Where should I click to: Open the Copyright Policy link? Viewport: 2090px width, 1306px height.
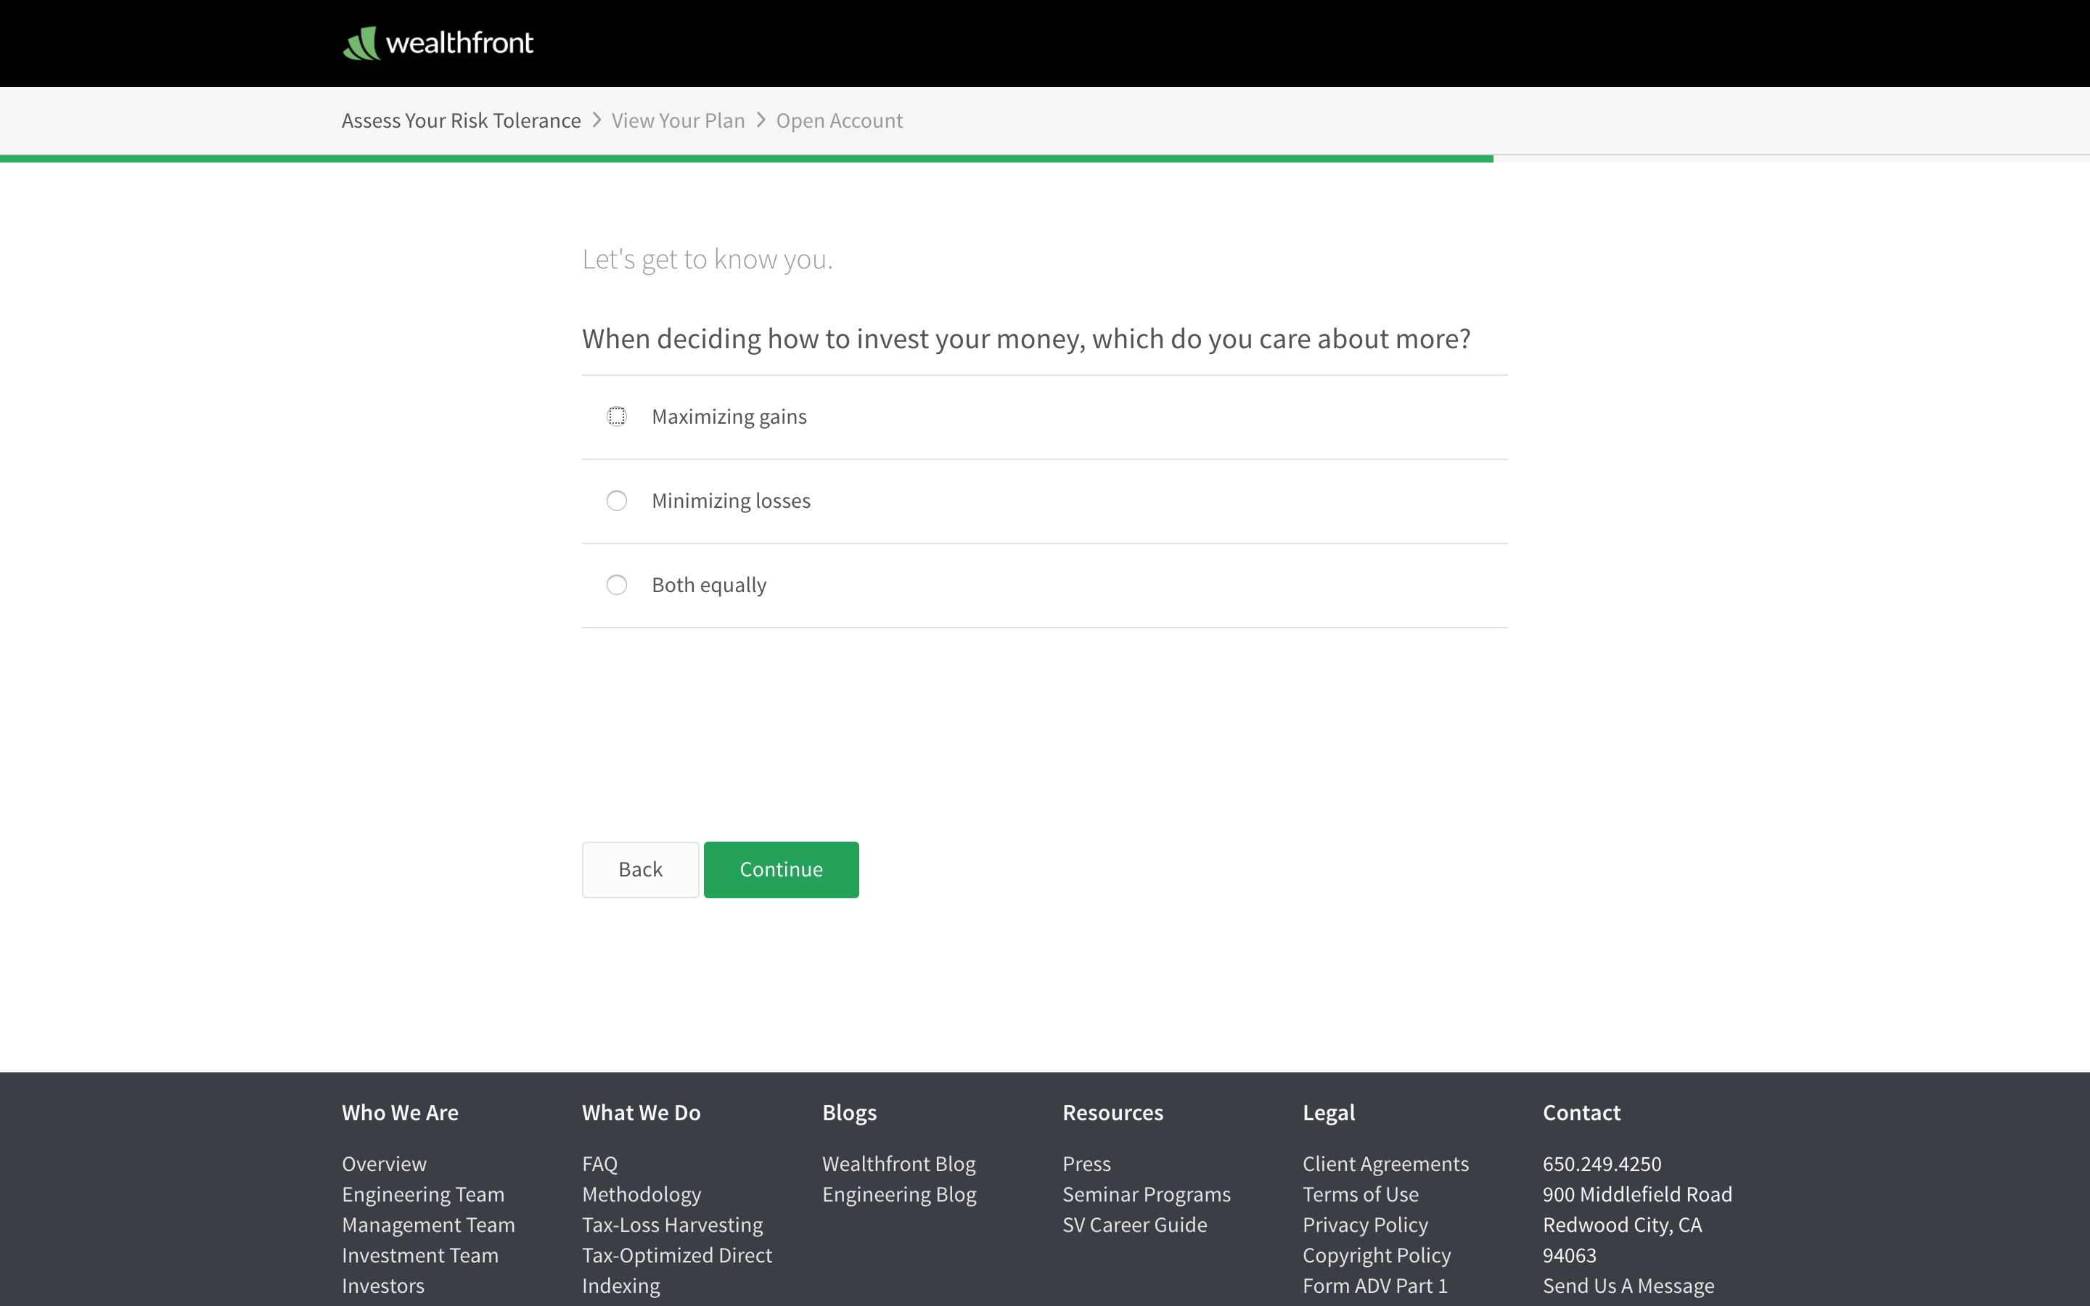click(x=1377, y=1255)
